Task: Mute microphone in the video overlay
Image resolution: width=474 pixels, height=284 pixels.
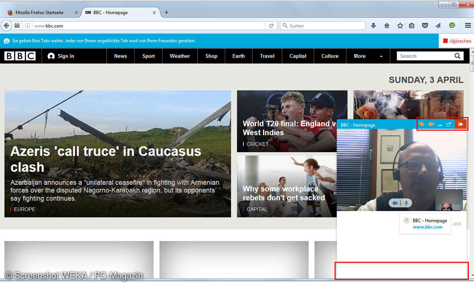Action: (406, 203)
